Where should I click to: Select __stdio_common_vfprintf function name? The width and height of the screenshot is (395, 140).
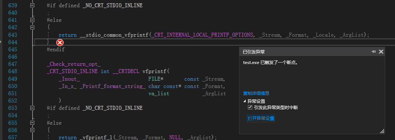click(114, 35)
